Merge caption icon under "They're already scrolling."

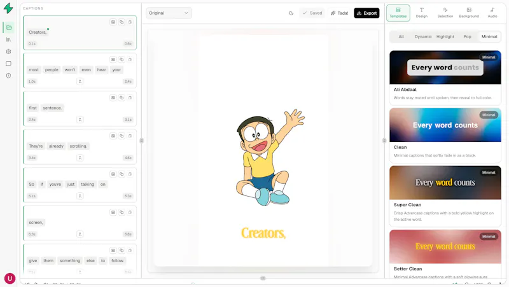click(80, 158)
